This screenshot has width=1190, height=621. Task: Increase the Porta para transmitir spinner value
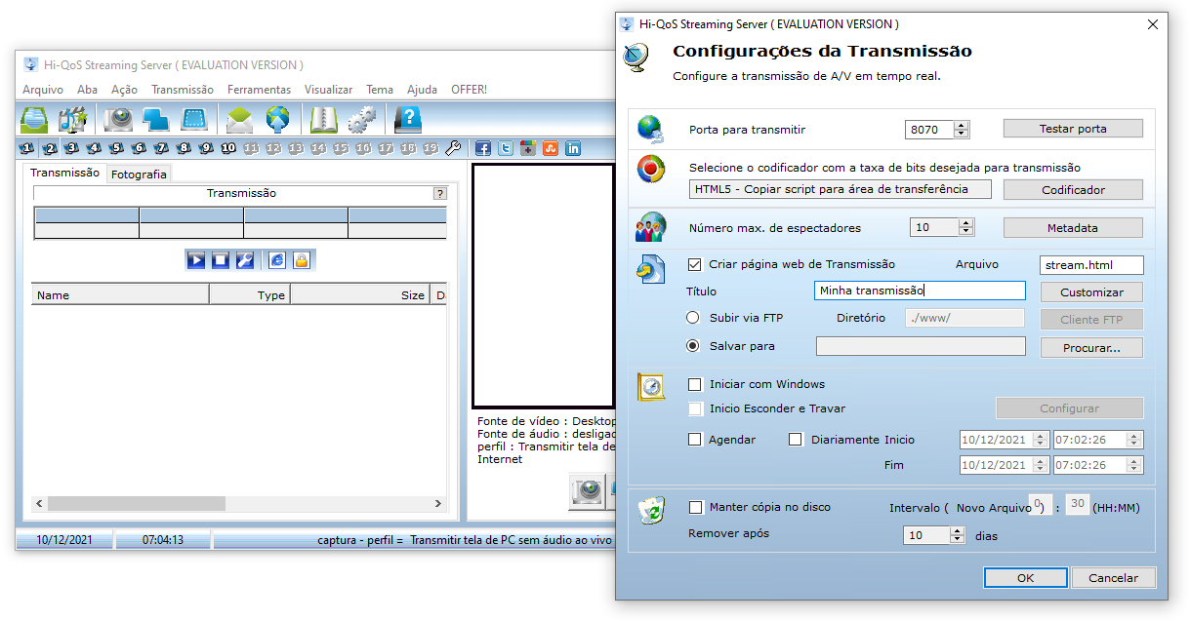click(x=962, y=125)
